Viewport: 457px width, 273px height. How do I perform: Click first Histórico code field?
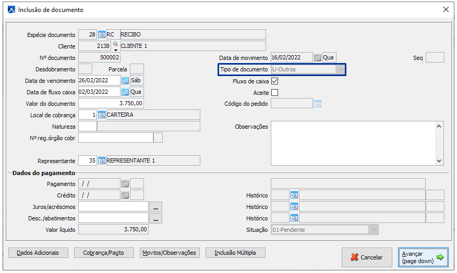coord(280,195)
